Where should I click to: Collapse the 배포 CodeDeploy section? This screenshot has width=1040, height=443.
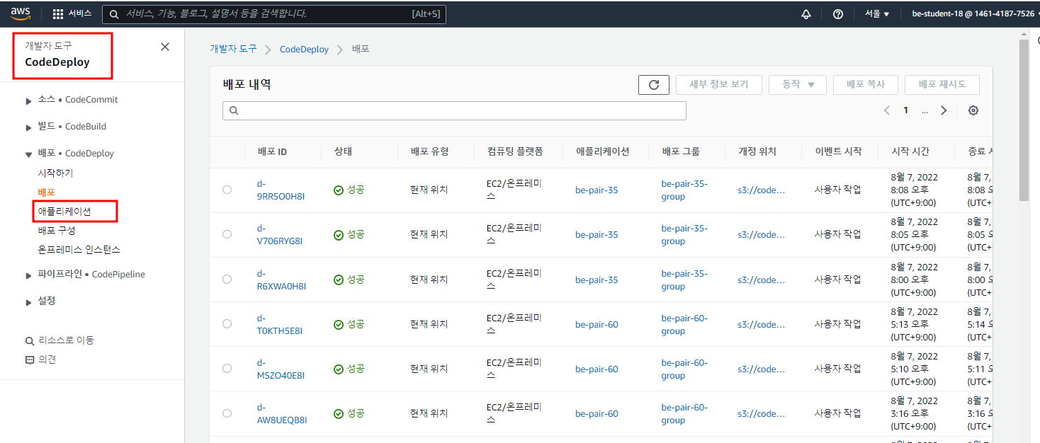29,154
